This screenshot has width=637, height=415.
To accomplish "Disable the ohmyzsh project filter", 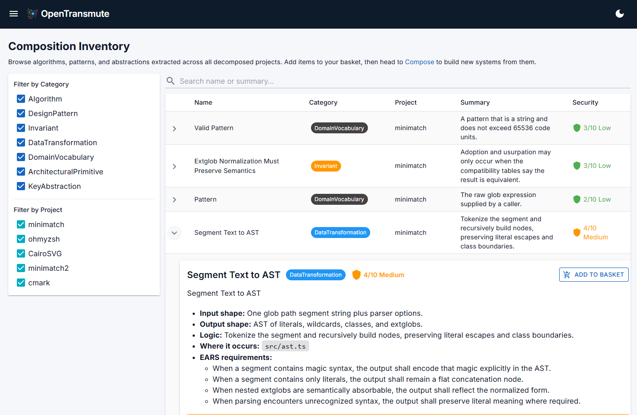I will [x=20, y=238].
